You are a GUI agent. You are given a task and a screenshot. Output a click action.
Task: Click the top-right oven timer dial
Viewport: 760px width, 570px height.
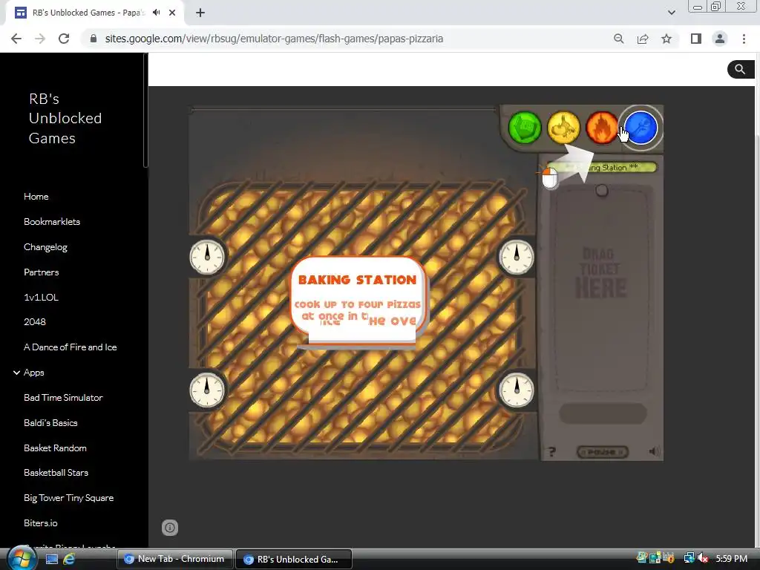click(517, 257)
